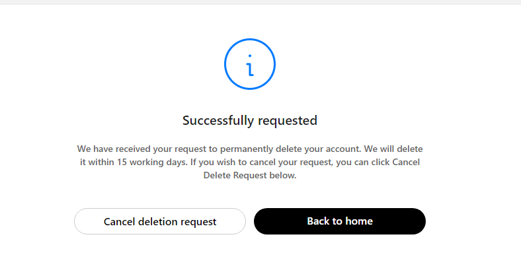Click the "Delete Request below." line
Screen dimensions: 521x253
click(249, 175)
